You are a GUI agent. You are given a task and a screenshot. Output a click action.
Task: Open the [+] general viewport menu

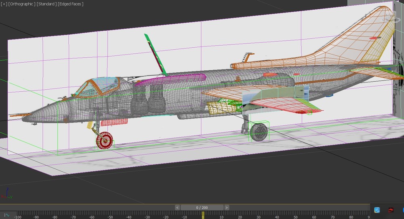tap(4, 4)
